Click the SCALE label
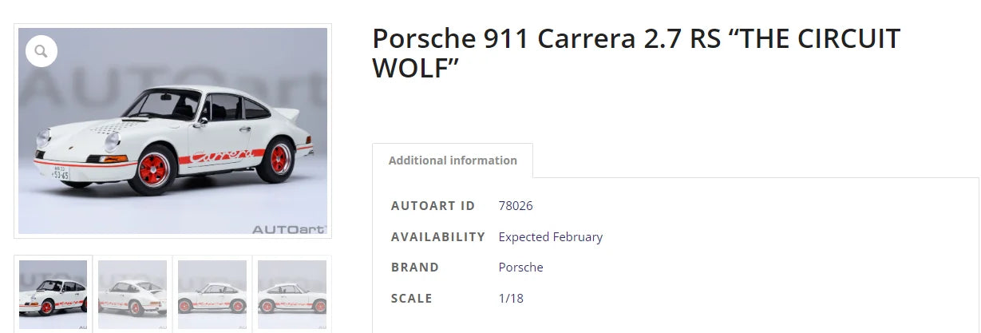Screen dimensions: 981x333 click(411, 299)
